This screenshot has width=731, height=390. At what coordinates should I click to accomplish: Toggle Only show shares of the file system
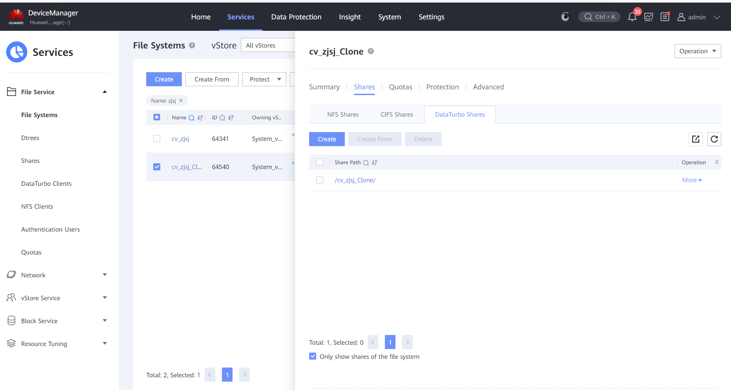313,357
